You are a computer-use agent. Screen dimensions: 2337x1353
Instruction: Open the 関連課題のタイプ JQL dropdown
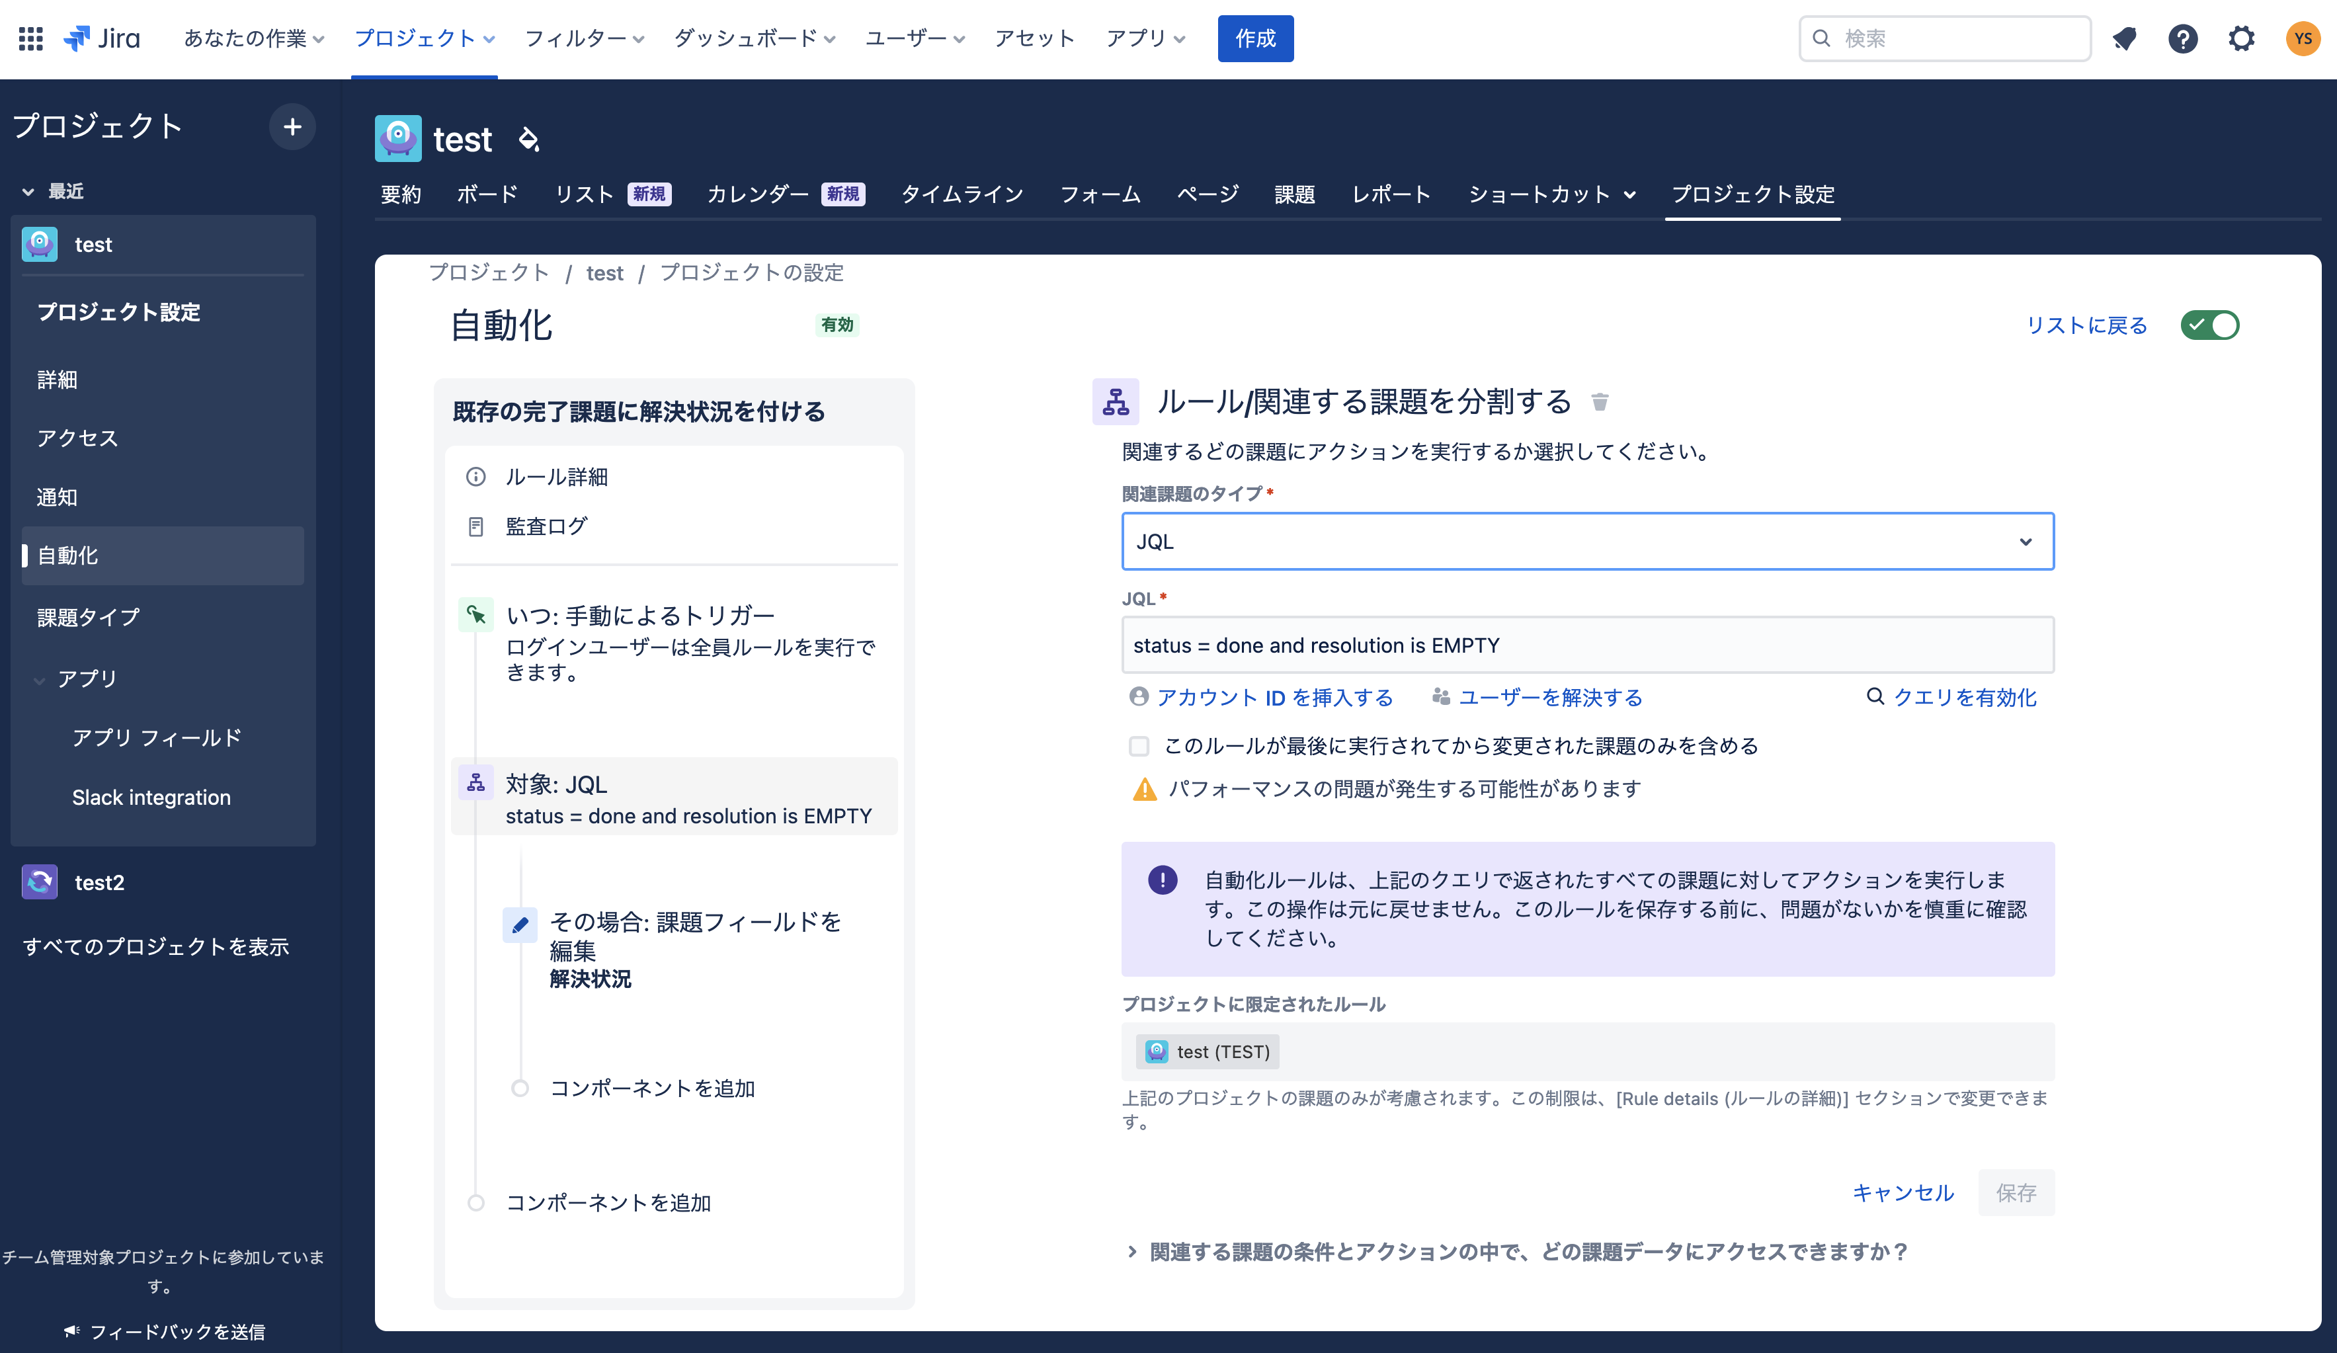click(1588, 542)
